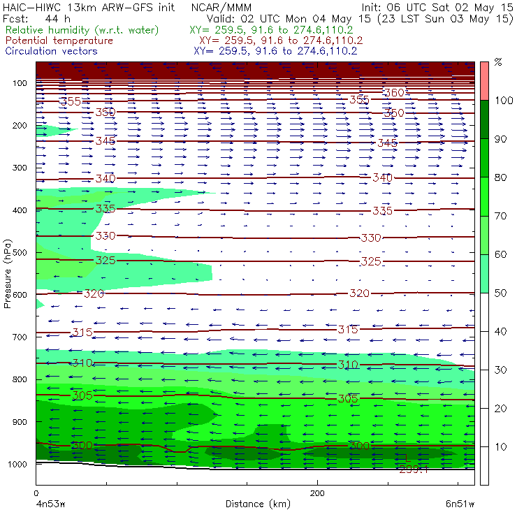The height and width of the screenshot is (517, 517).
Task: Select the 60-70 percent light green colorbar segment
Action: 484,235
